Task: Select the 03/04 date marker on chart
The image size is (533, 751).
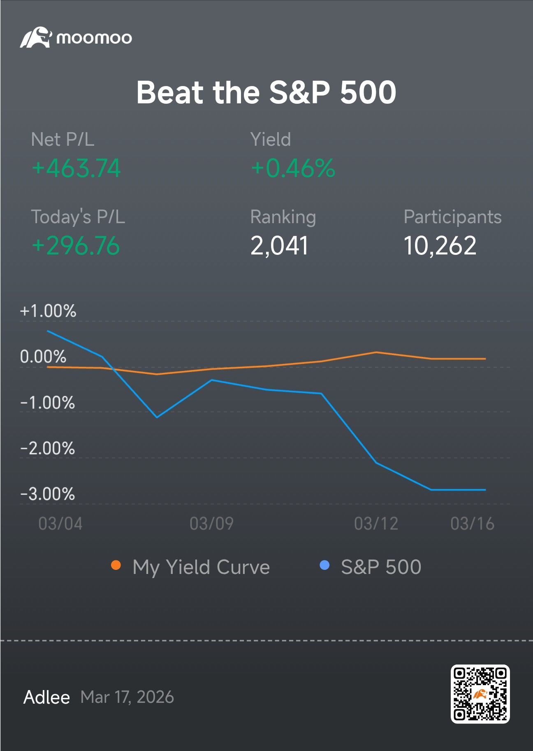Action: [60, 524]
